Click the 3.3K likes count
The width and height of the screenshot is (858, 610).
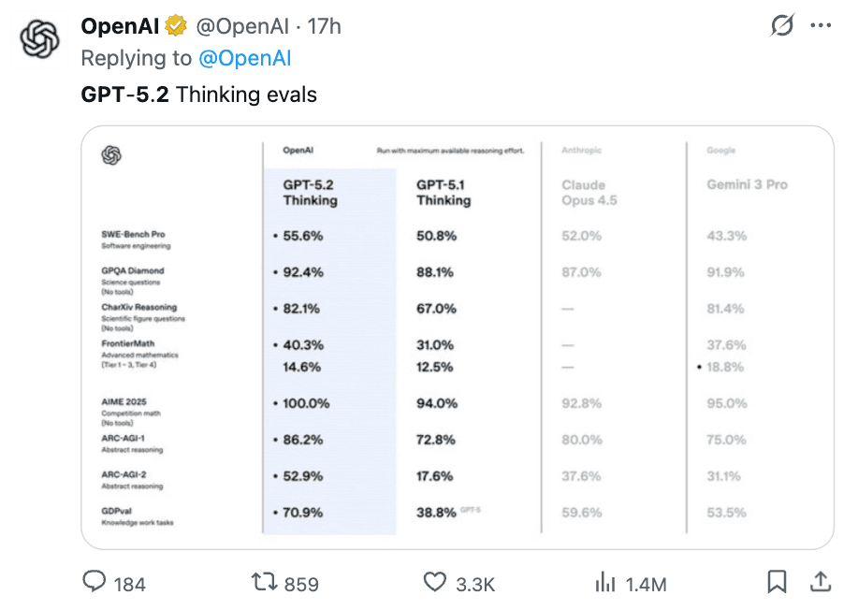[475, 585]
